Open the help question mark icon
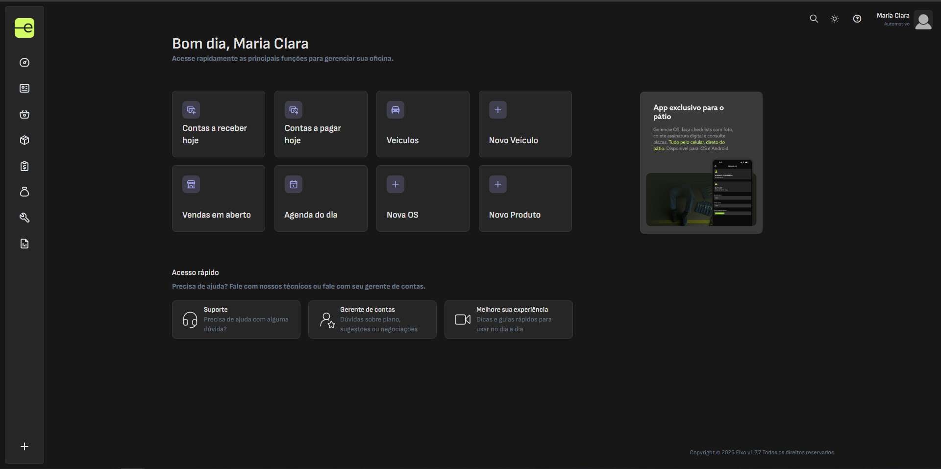941x469 pixels. [857, 19]
